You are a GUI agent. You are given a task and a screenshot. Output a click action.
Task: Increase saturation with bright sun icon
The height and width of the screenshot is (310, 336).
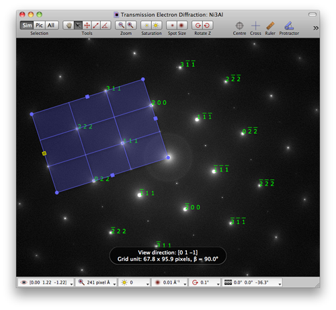(156, 26)
